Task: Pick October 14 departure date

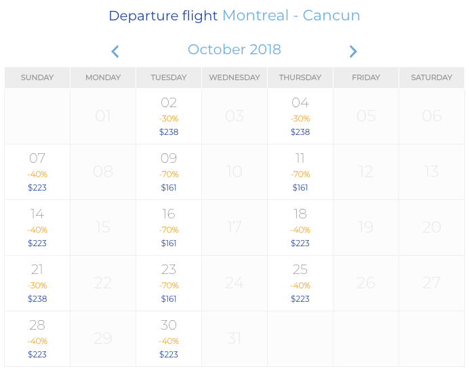Action: (37, 228)
